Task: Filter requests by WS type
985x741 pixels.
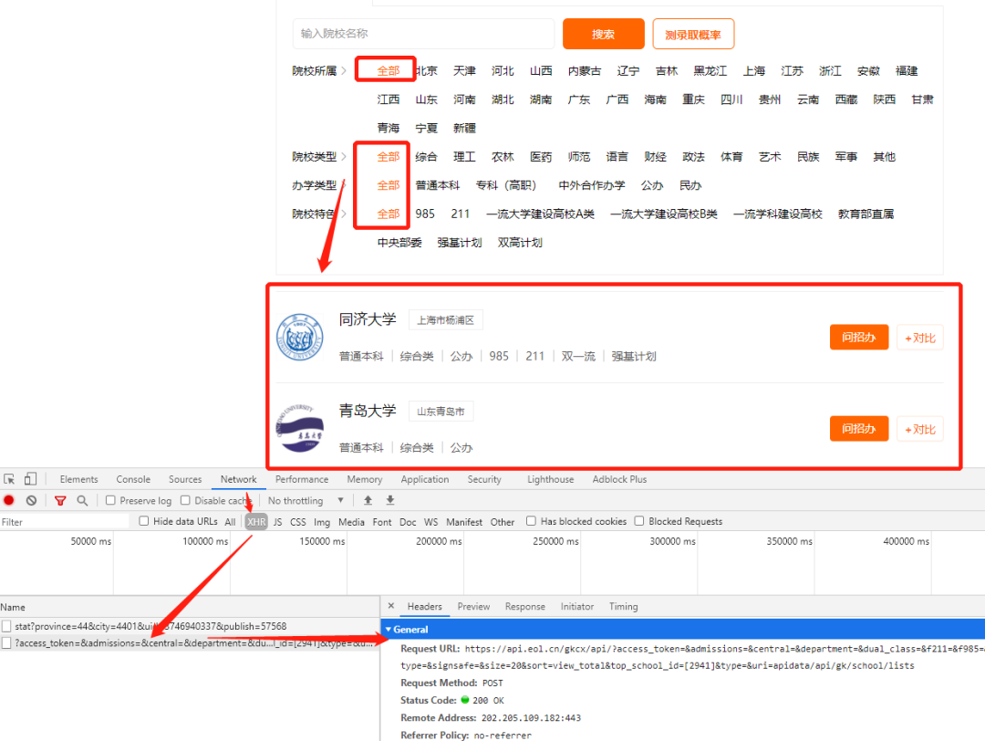Action: pyautogui.click(x=430, y=522)
